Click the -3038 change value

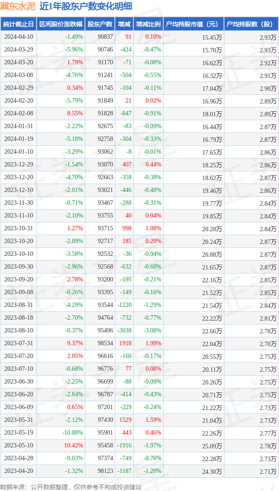[124, 331]
